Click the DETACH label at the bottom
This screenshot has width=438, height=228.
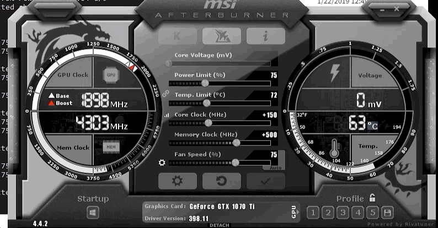[x=220, y=225]
